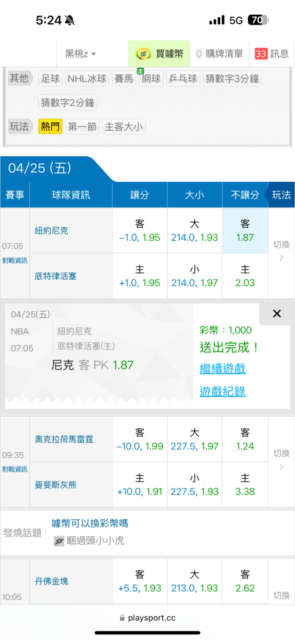Tap the playsport.cc address bar
Viewport: 295px width, 640px height.
147,618
